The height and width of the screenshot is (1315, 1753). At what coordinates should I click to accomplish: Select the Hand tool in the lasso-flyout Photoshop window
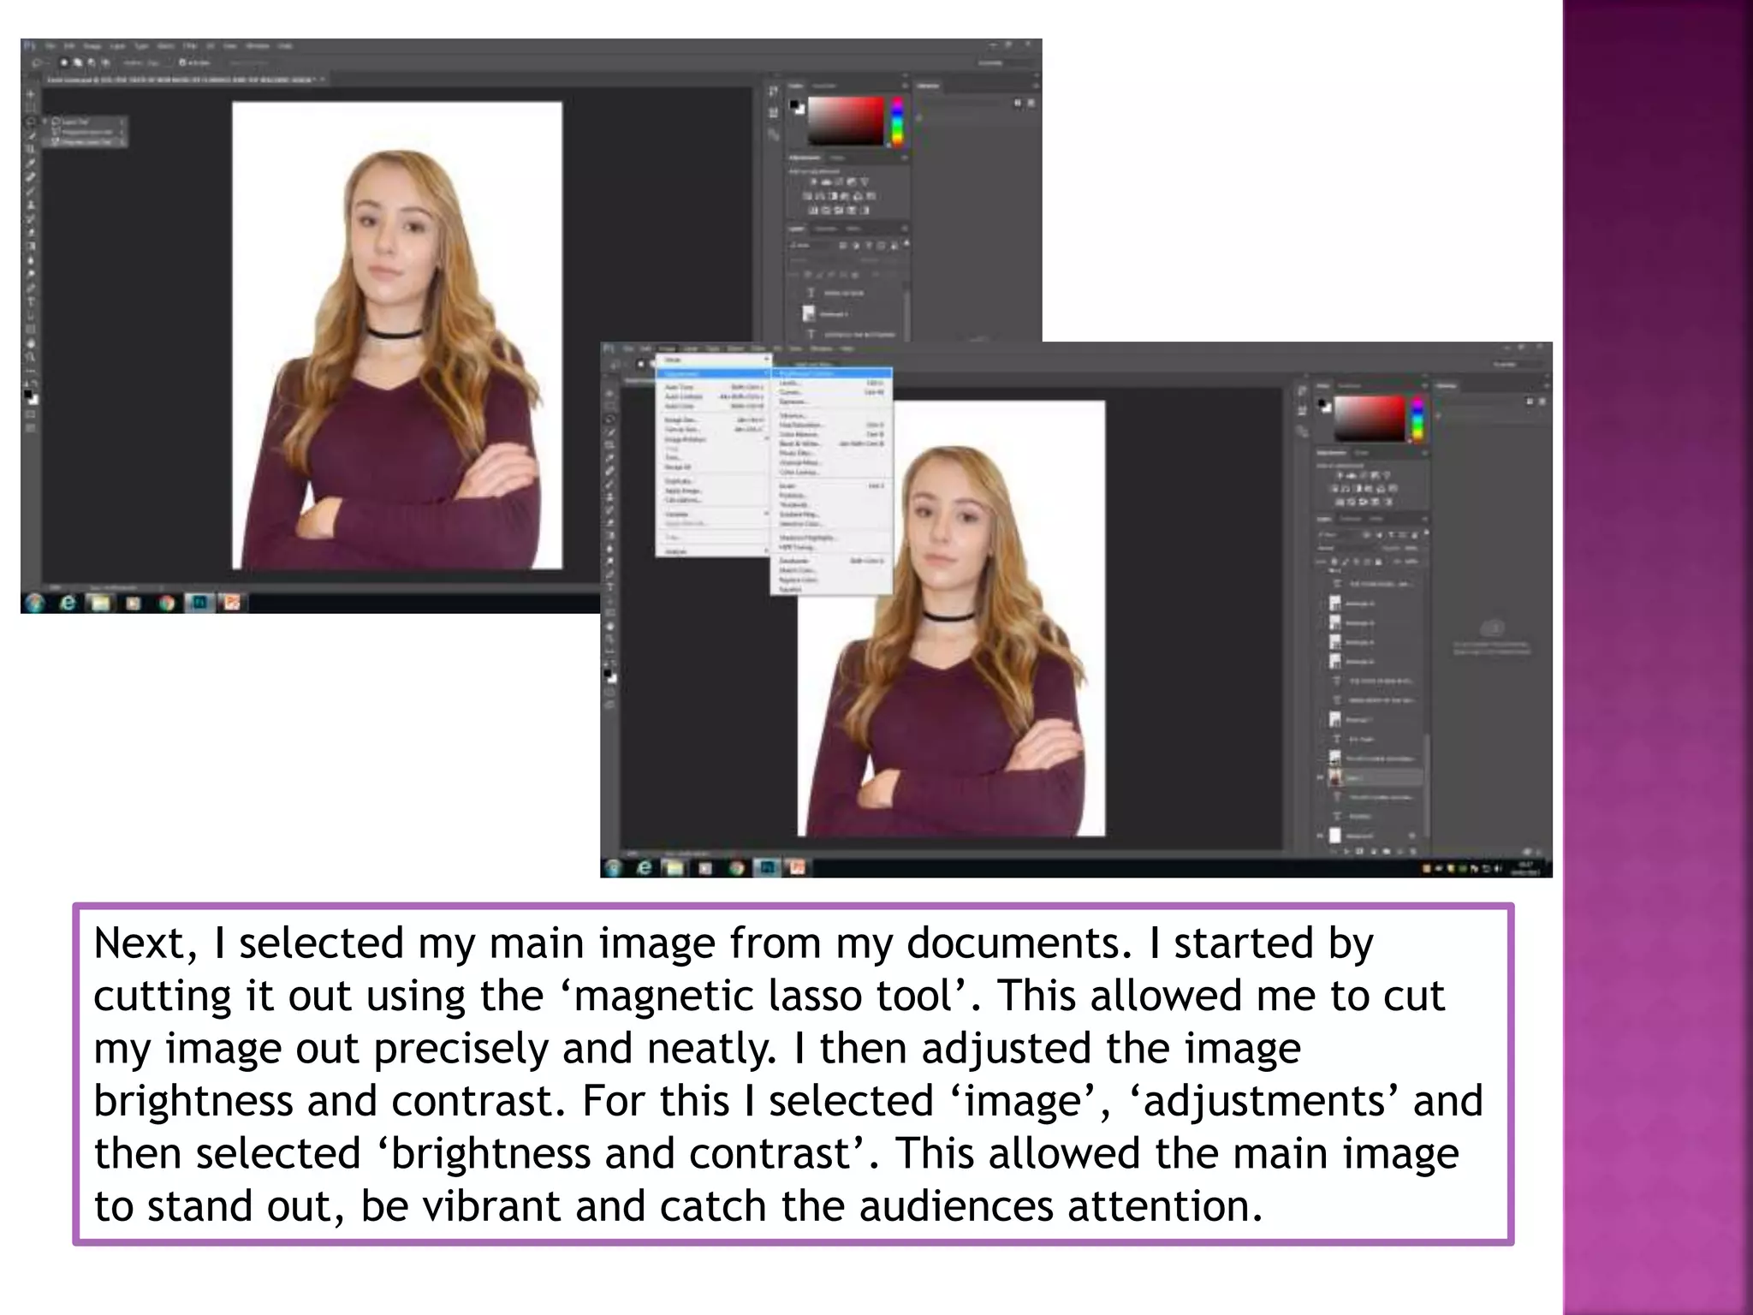pos(31,343)
